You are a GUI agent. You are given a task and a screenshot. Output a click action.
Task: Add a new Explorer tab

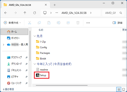(55, 5)
